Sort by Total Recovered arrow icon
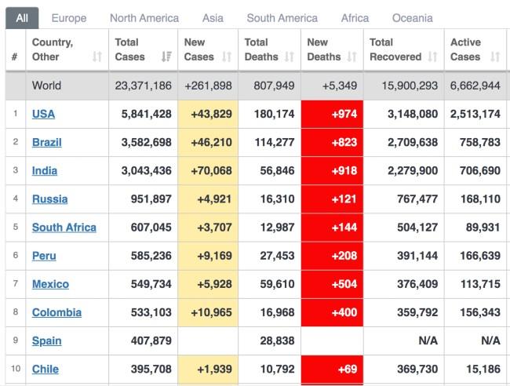The height and width of the screenshot is (386, 510). 432,56
